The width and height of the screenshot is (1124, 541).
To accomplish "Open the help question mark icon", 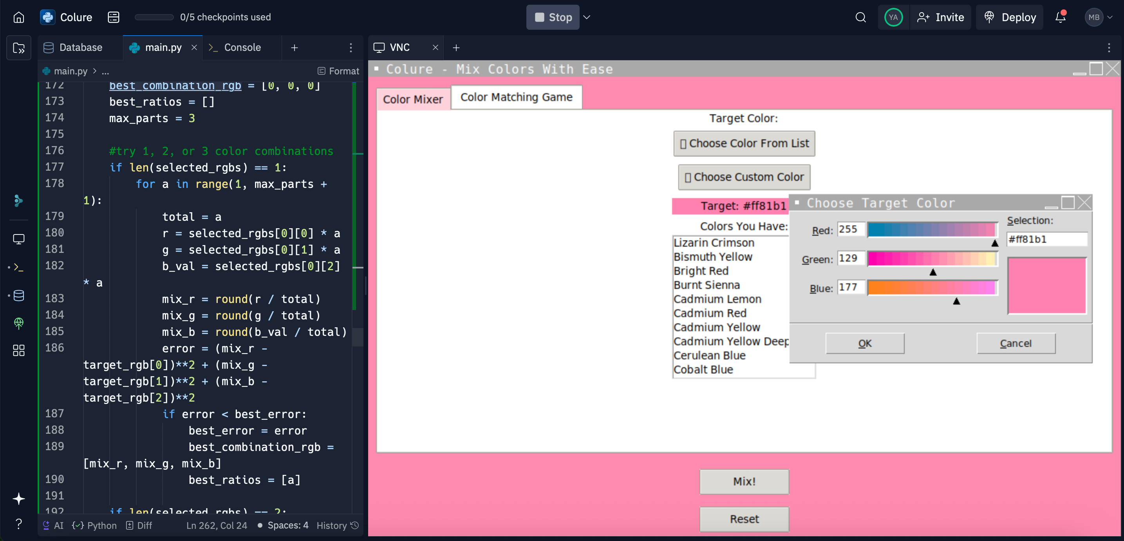I will tap(19, 523).
